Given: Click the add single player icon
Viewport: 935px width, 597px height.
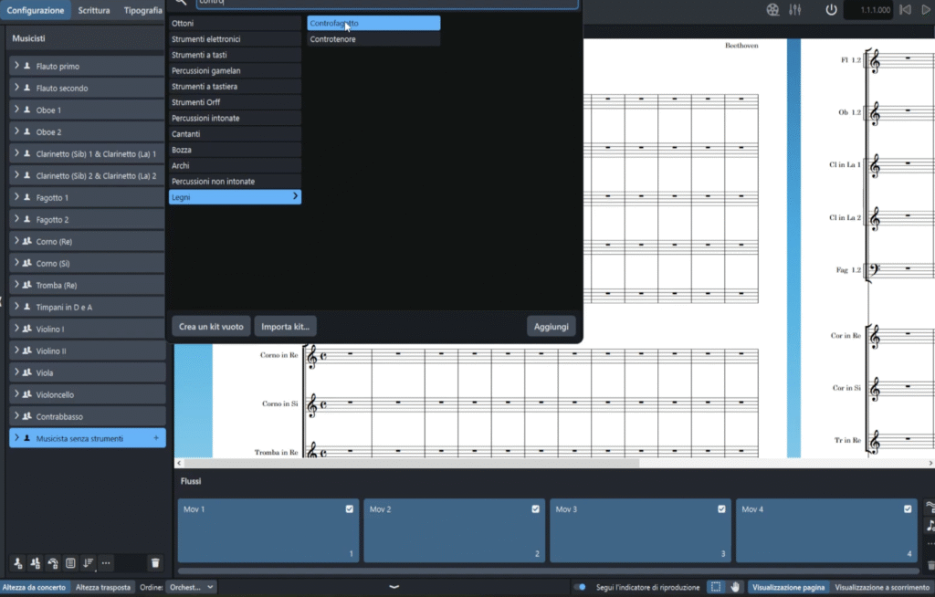Looking at the screenshot, I should 18,563.
